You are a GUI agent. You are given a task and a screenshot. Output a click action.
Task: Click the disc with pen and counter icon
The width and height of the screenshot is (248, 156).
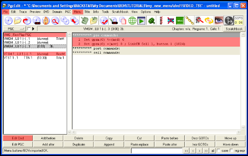[x=113, y=21]
